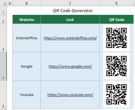Select the Youtube QR code image
The image size is (135, 110).
pos(116,94)
